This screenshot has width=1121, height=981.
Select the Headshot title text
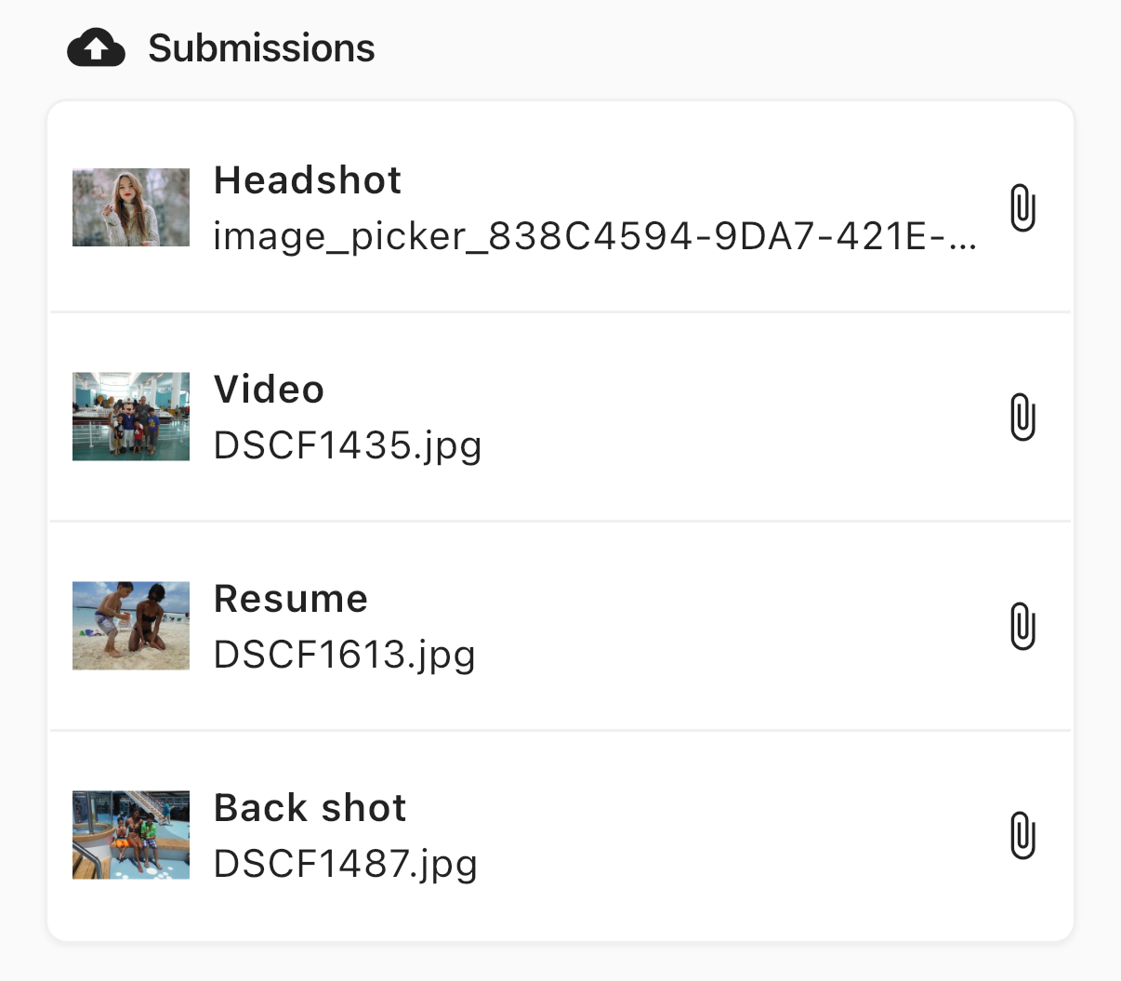click(308, 180)
